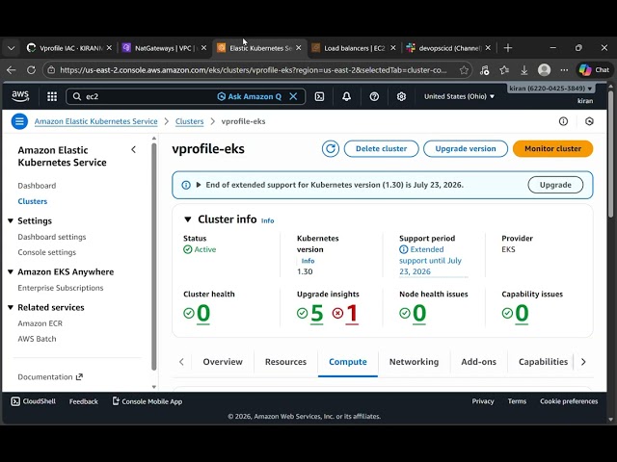Refresh the vprofile-eks cluster details

coord(330,149)
